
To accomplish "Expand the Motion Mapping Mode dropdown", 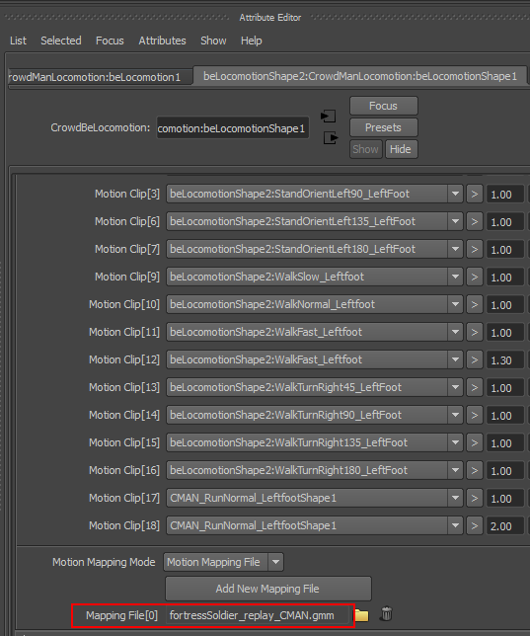I will pos(275,562).
